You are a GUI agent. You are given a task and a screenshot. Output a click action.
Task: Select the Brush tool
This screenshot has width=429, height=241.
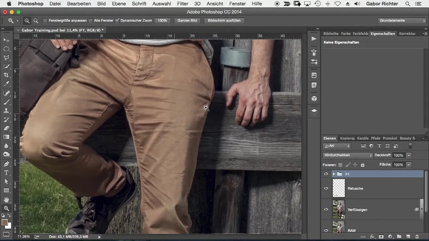[6, 102]
